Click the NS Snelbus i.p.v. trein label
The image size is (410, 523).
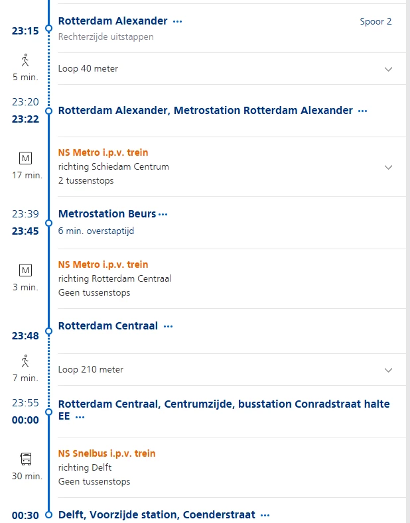click(x=107, y=453)
